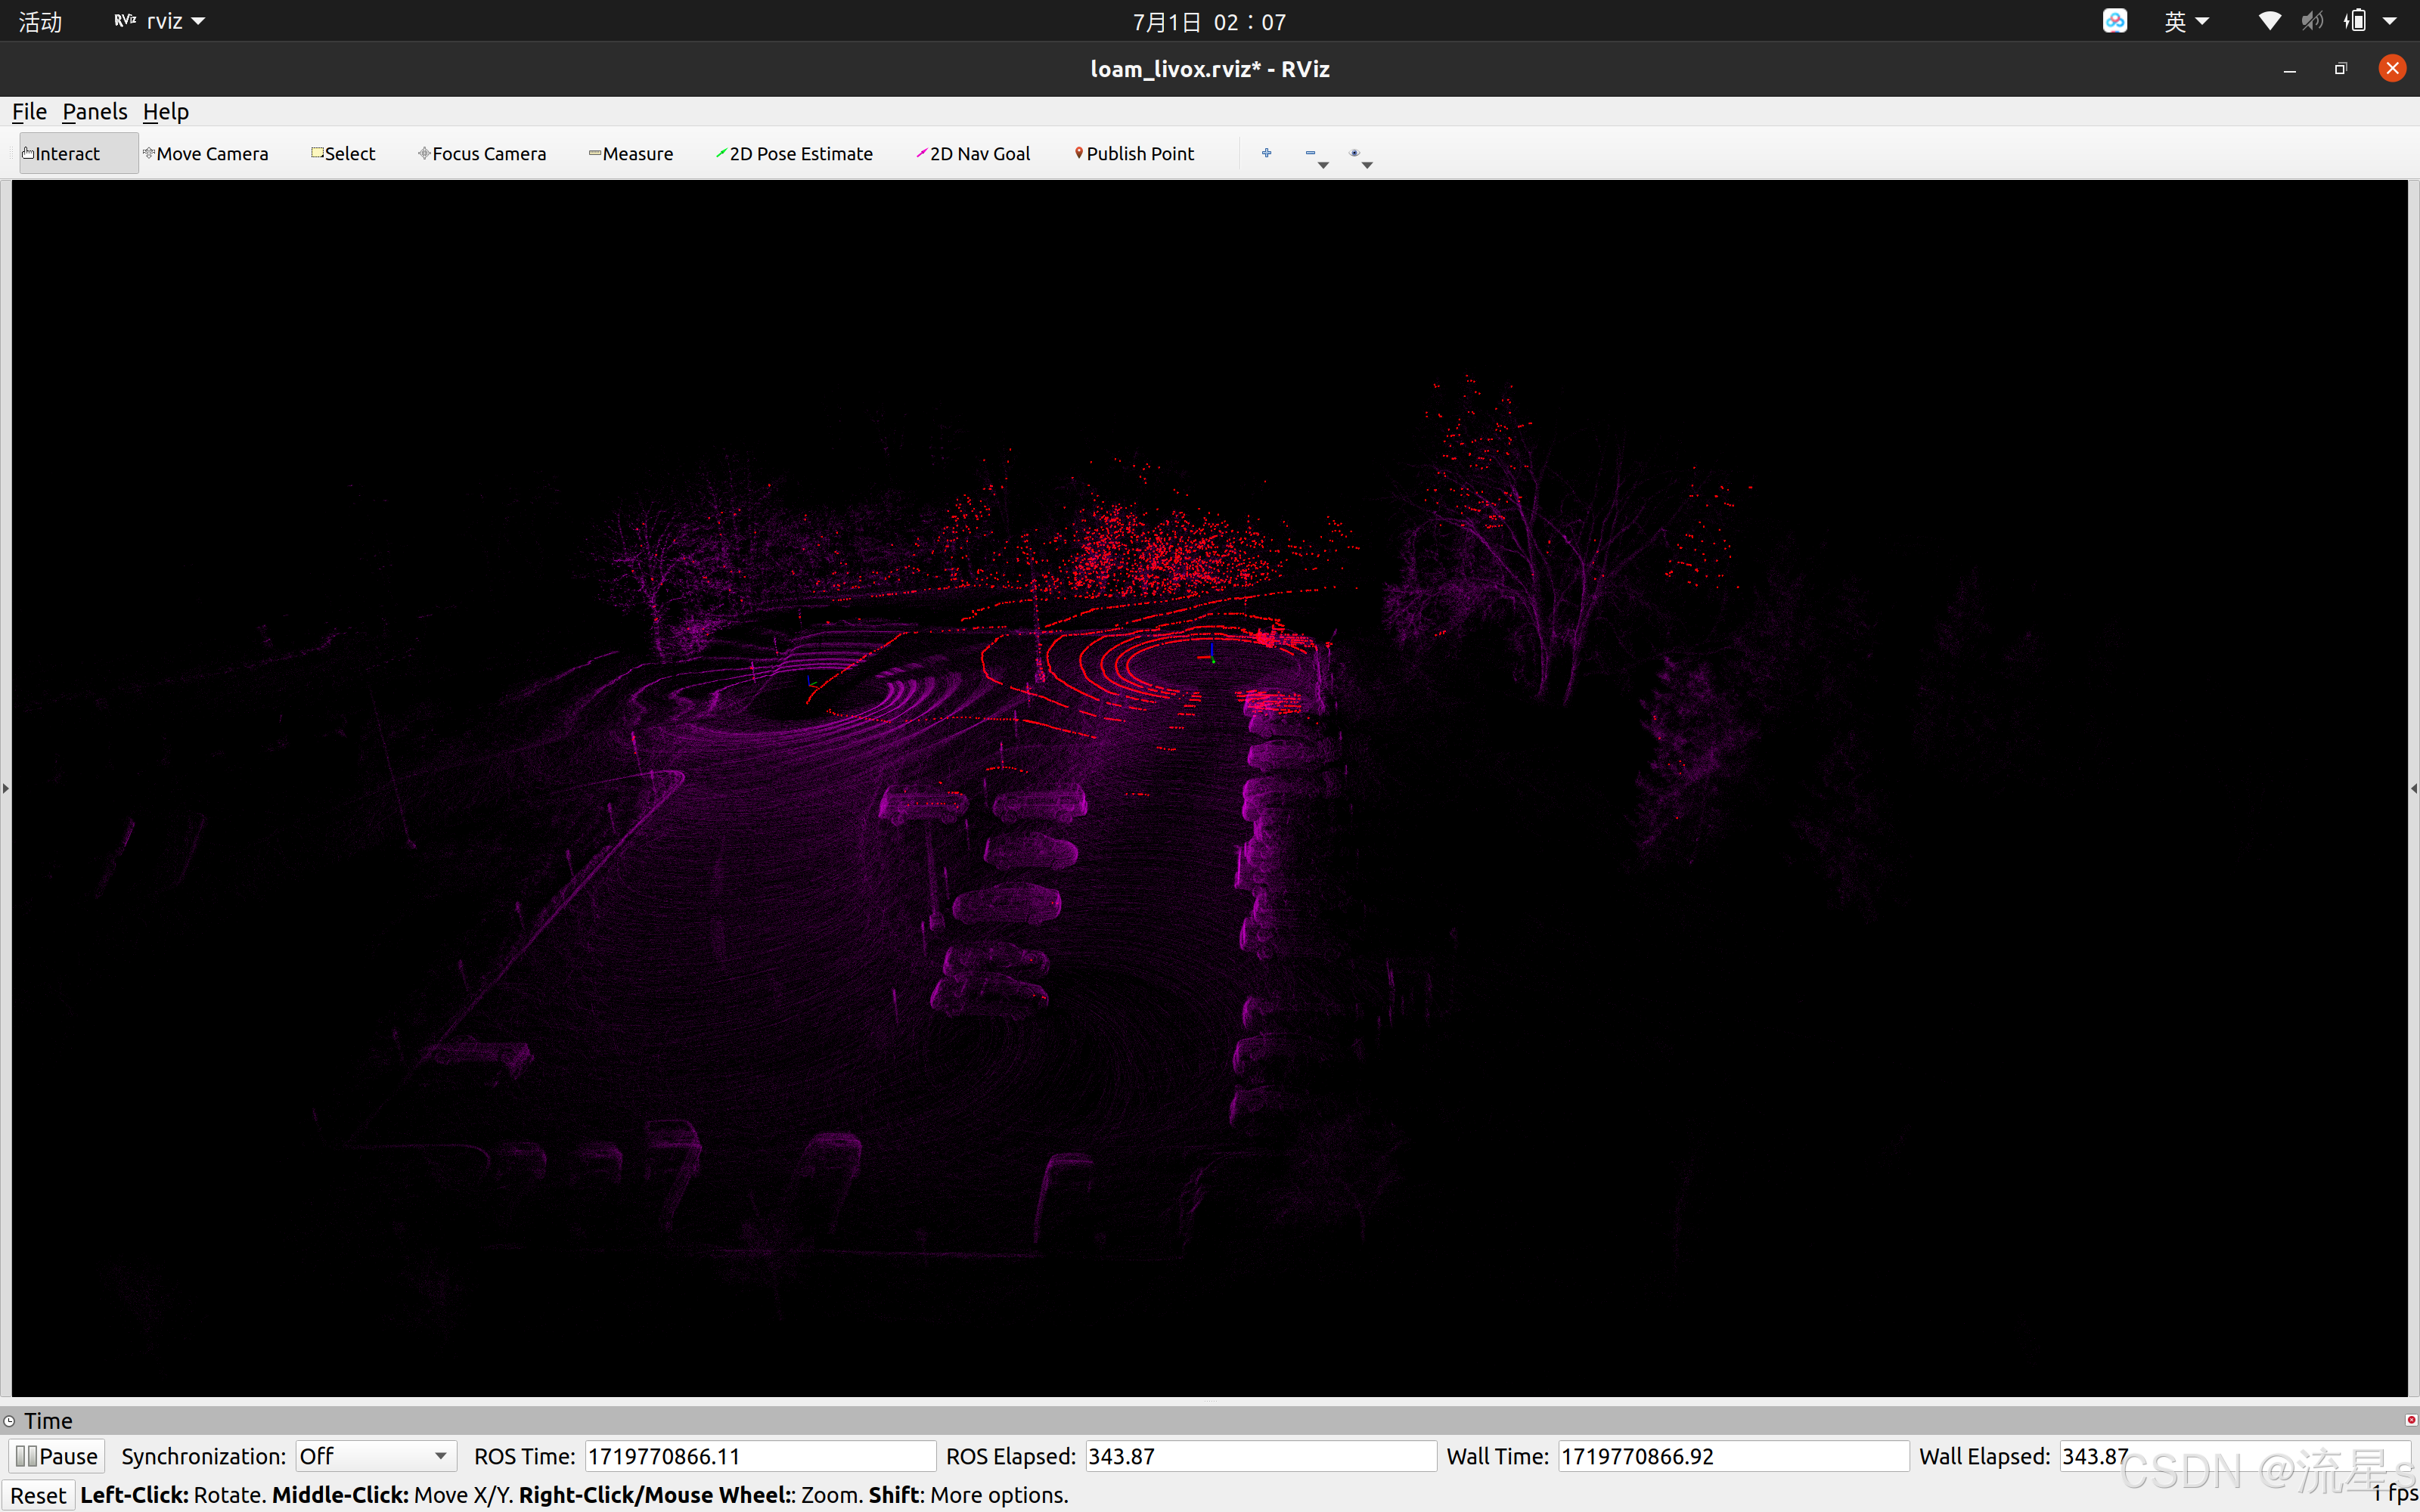
Task: Click the red lidar scan center axes marker
Action: coord(1212,655)
